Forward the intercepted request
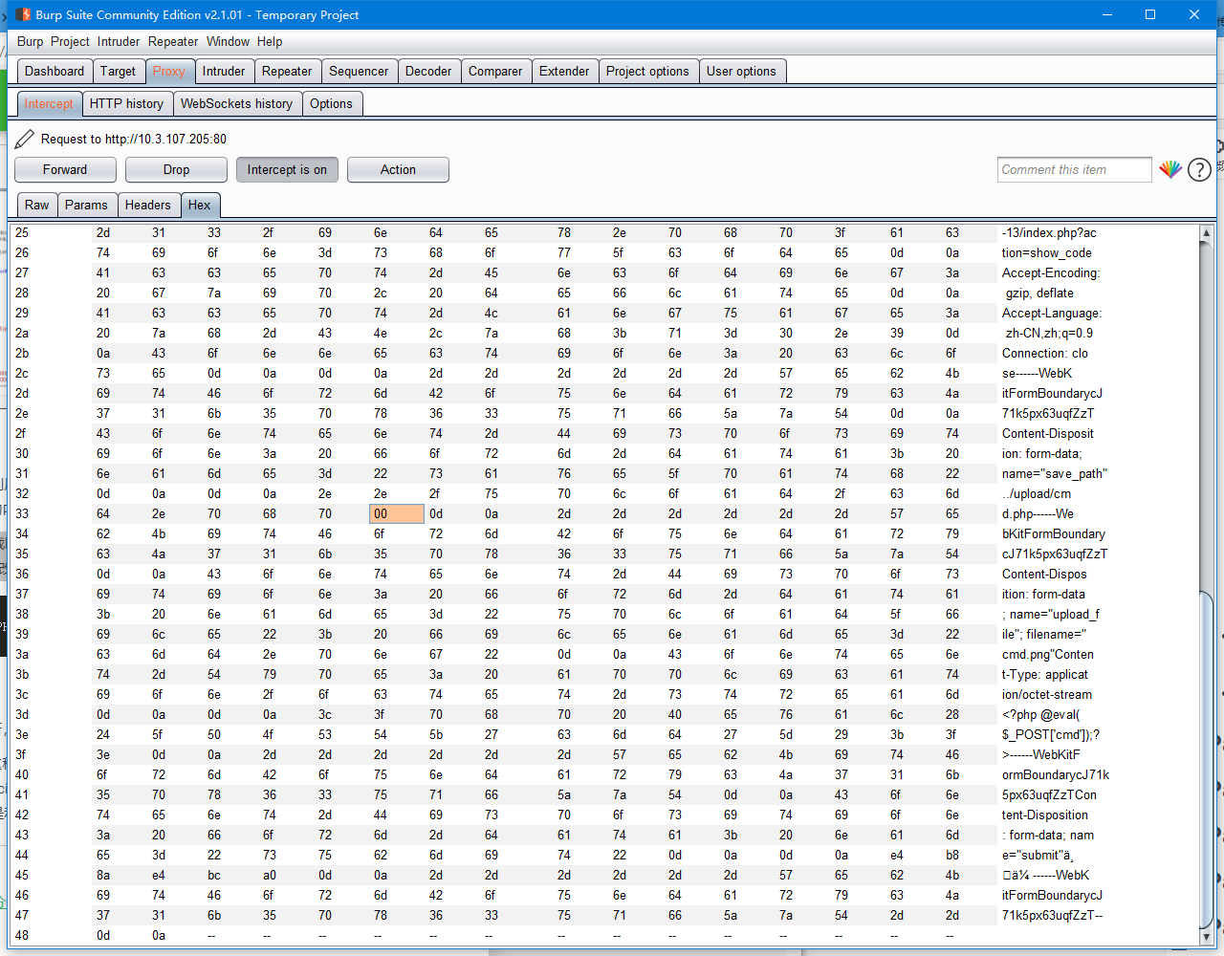This screenshot has width=1224, height=956. 65,169
